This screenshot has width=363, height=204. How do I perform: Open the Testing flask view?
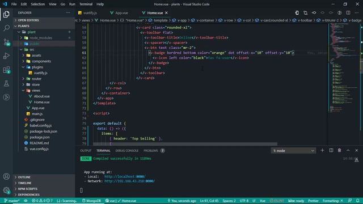tap(6, 83)
